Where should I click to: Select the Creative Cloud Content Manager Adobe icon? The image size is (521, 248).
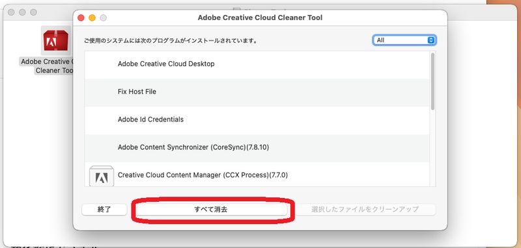102,176
